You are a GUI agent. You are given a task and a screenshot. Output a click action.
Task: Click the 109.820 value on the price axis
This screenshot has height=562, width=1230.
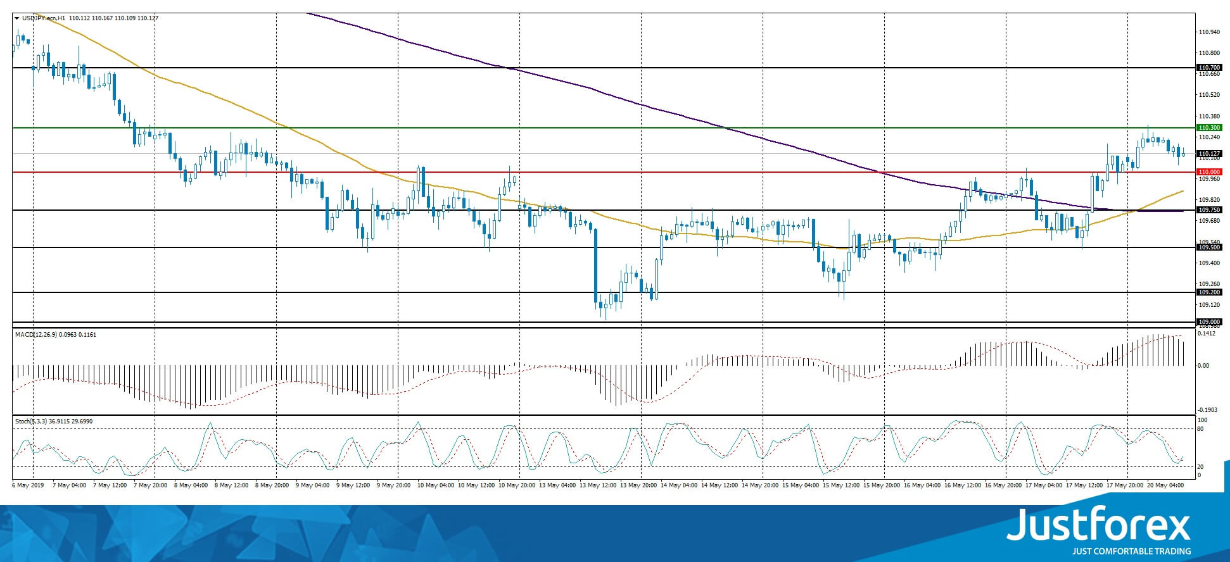(1210, 200)
